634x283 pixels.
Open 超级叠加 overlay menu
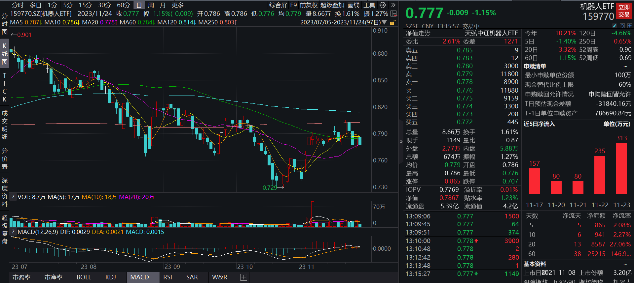coord(332,5)
